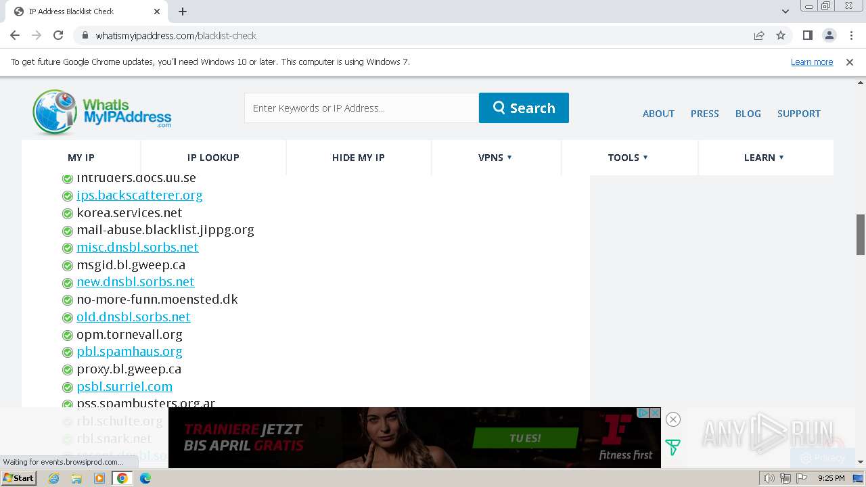
Task: Click green check beside pbl.spamhaus.org
Action: [x=68, y=352]
